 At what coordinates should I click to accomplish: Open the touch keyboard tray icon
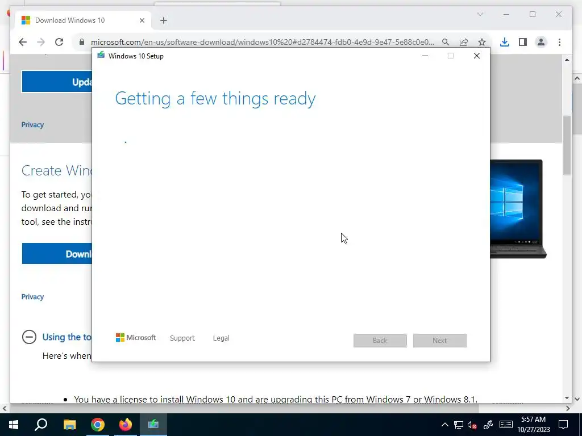click(x=506, y=425)
